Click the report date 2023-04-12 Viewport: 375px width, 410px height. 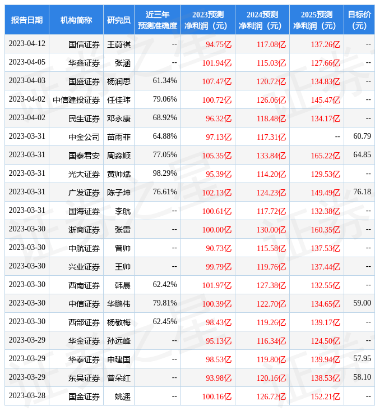pos(27,44)
